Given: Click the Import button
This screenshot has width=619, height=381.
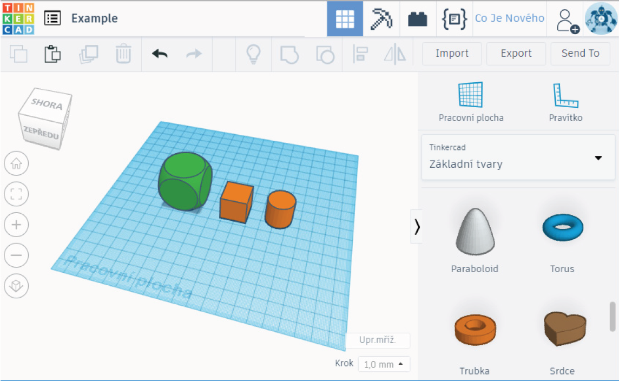Looking at the screenshot, I should [x=452, y=54].
